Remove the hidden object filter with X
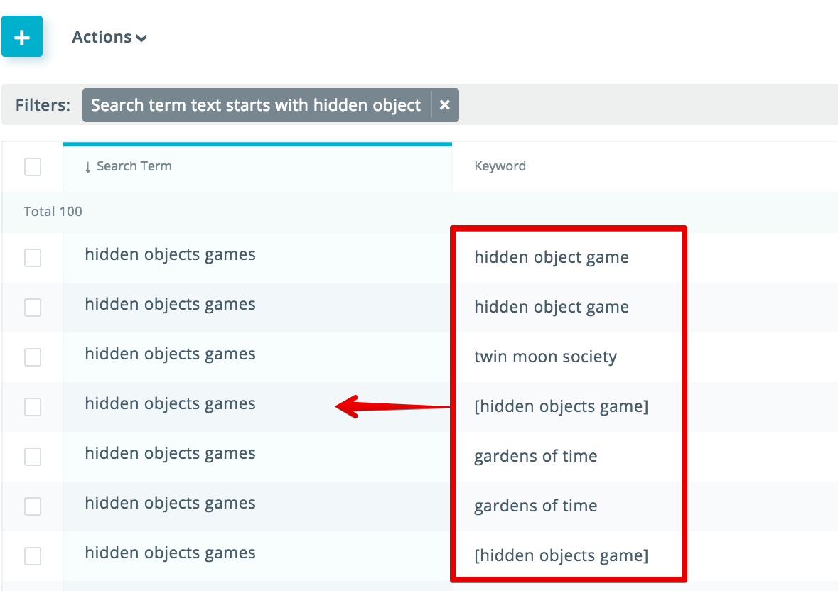Image resolution: width=838 pixels, height=591 pixels. [445, 105]
